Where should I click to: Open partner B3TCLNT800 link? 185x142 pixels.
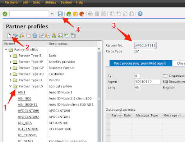point(28,129)
